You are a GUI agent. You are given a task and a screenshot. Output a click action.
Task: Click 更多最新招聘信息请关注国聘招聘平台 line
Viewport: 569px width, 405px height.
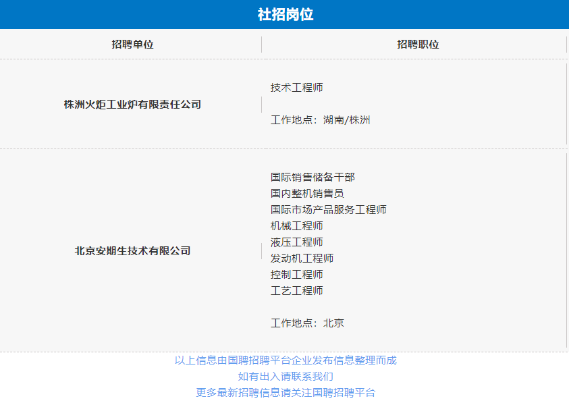[286, 393]
